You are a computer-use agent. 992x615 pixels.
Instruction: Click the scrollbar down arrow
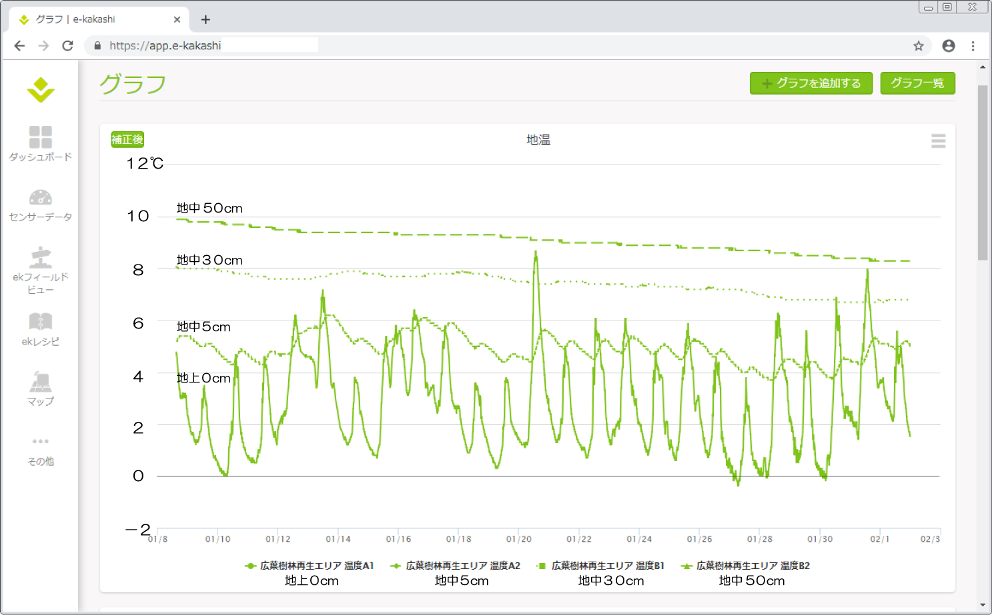pos(983,605)
